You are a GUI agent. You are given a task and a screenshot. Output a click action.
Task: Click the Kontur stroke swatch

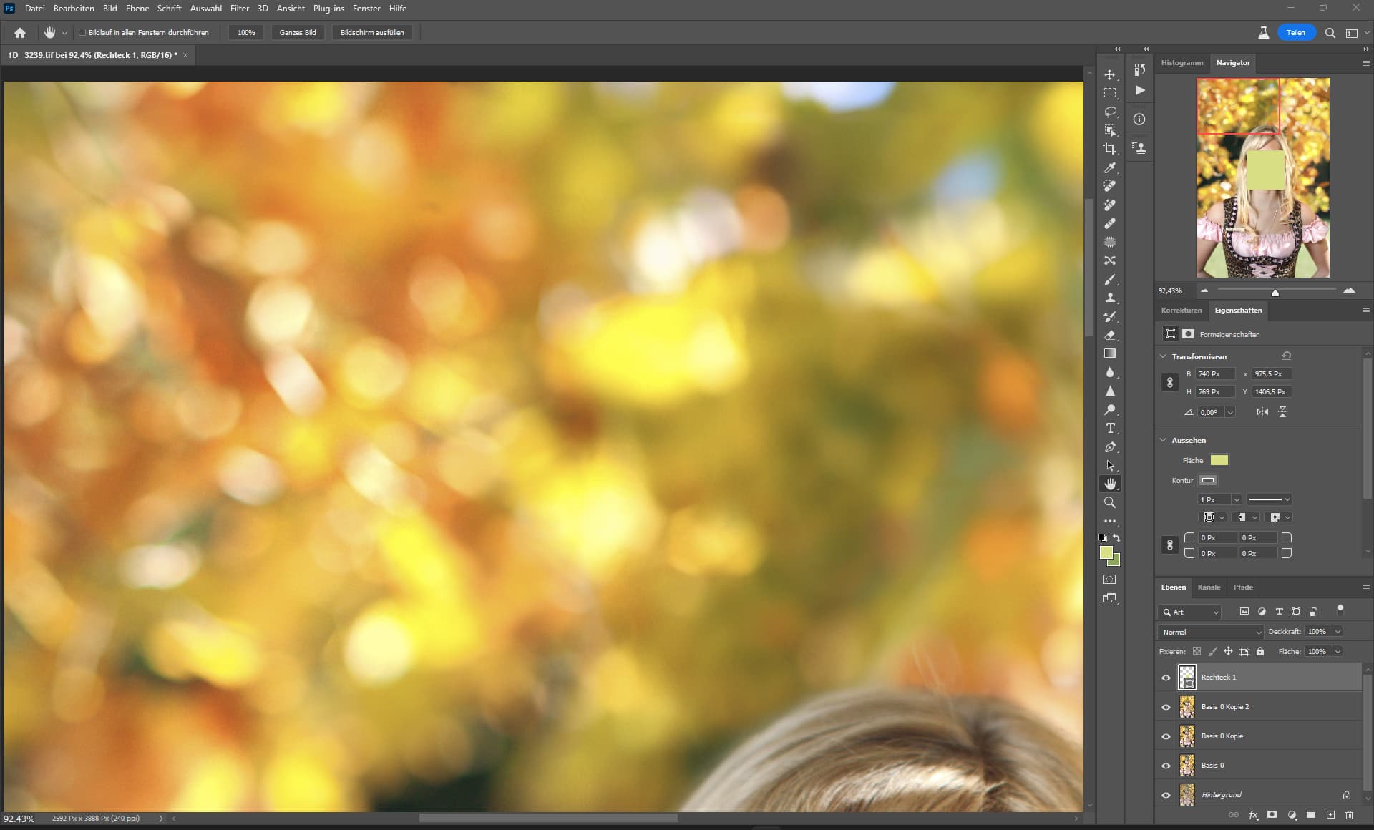(x=1208, y=480)
